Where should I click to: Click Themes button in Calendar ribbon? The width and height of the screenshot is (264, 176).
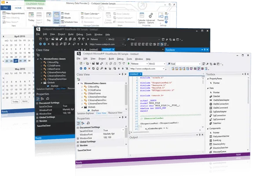pos(161,18)
